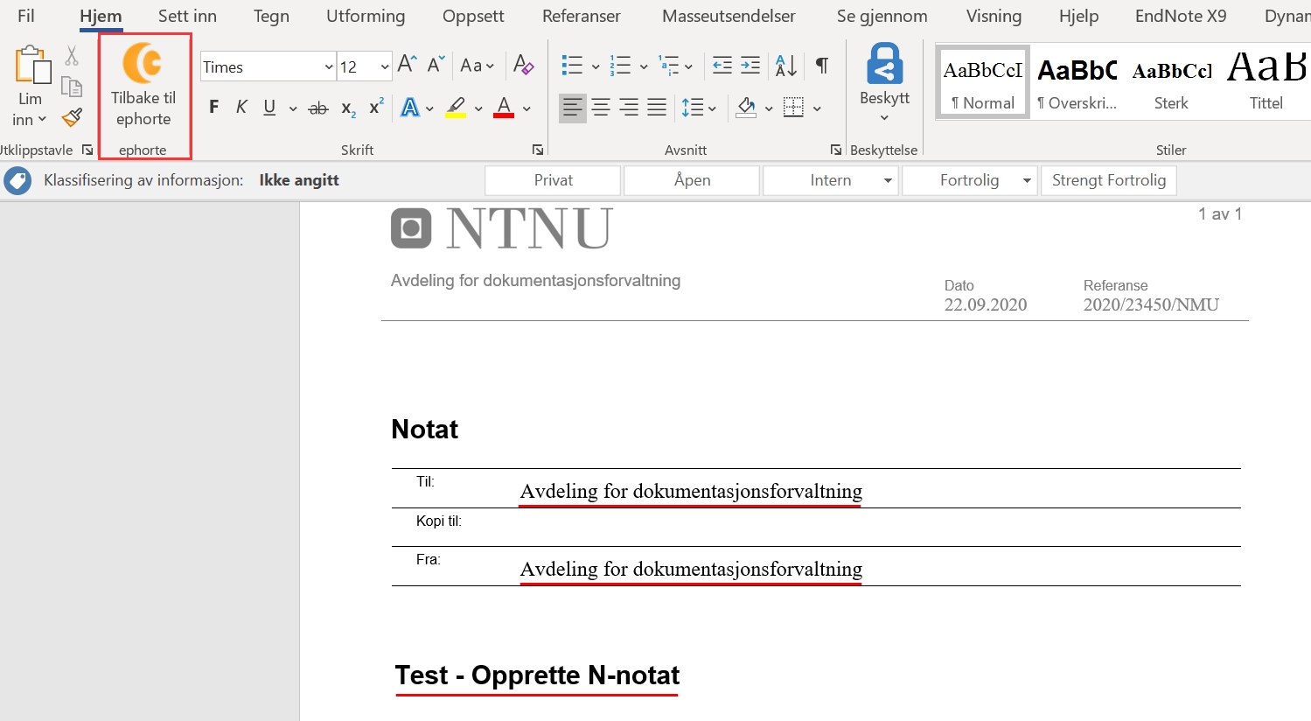Insert a bulleted list
Screen dimensions: 1311x721
tap(572, 66)
